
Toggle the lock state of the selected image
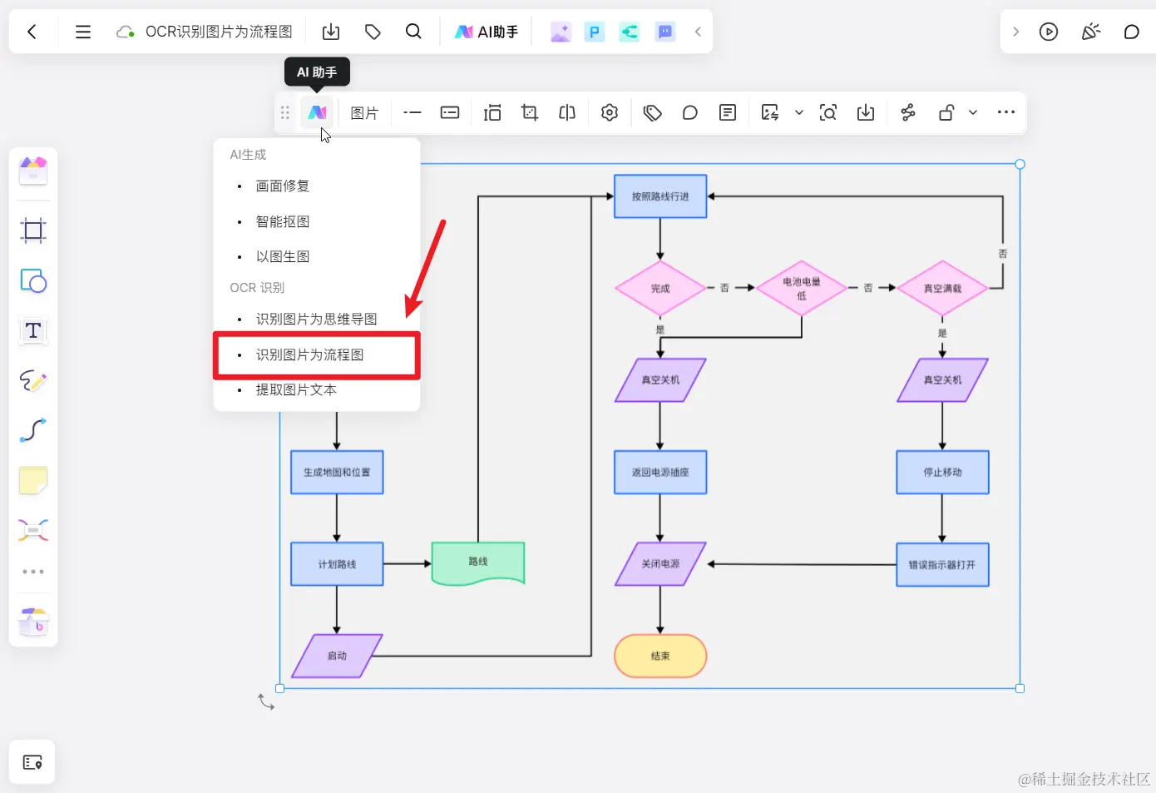[946, 112]
